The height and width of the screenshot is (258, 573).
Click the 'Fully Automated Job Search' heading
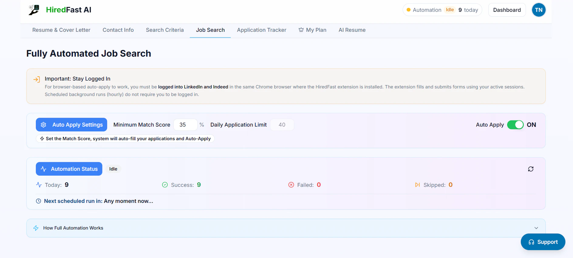(x=89, y=54)
